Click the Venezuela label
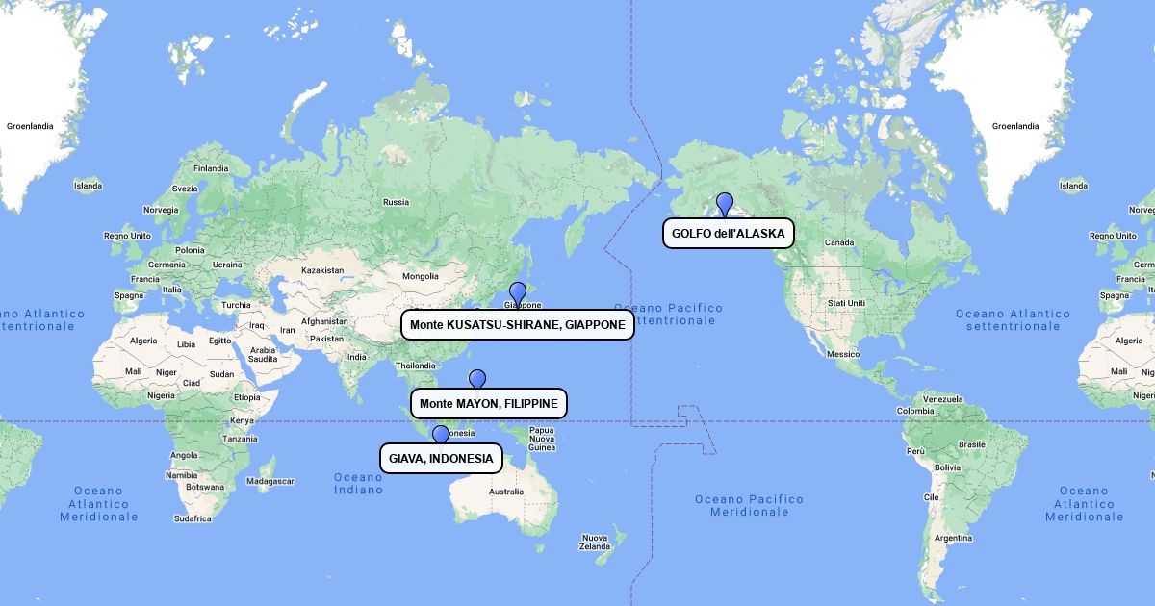The image size is (1155, 606). (x=943, y=398)
